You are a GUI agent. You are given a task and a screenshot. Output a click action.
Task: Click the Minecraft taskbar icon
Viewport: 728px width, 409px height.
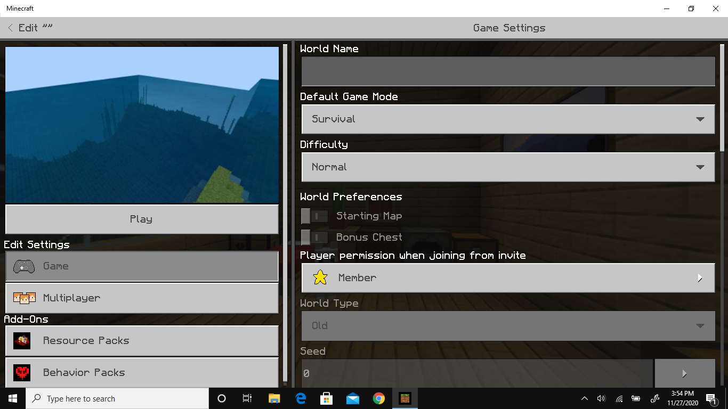click(x=406, y=398)
